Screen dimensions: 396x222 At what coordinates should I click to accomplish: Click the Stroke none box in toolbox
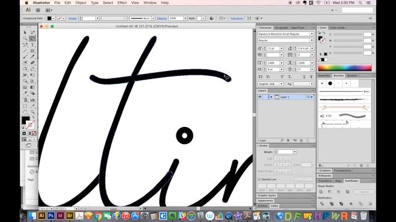30,125
